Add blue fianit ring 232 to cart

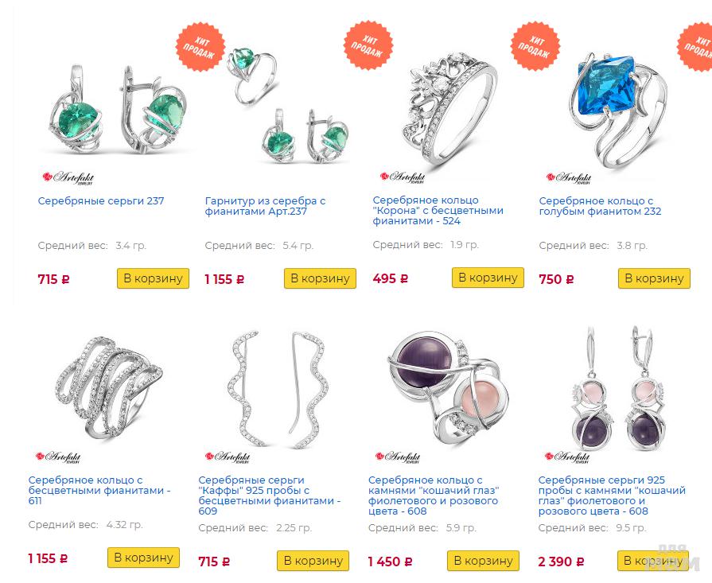point(655,278)
